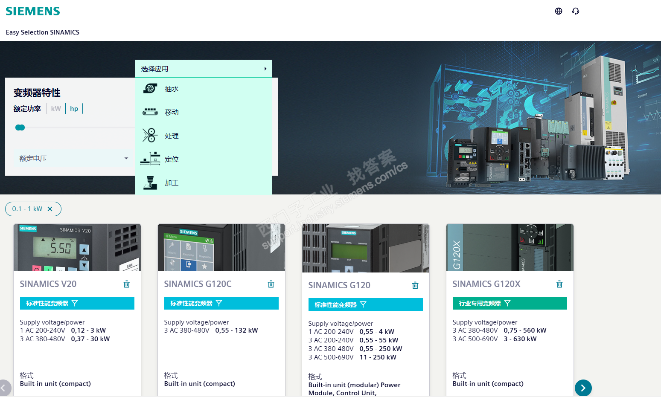Select the 定位 positioning application icon
The height and width of the screenshot is (397, 661).
pyautogui.click(x=150, y=159)
